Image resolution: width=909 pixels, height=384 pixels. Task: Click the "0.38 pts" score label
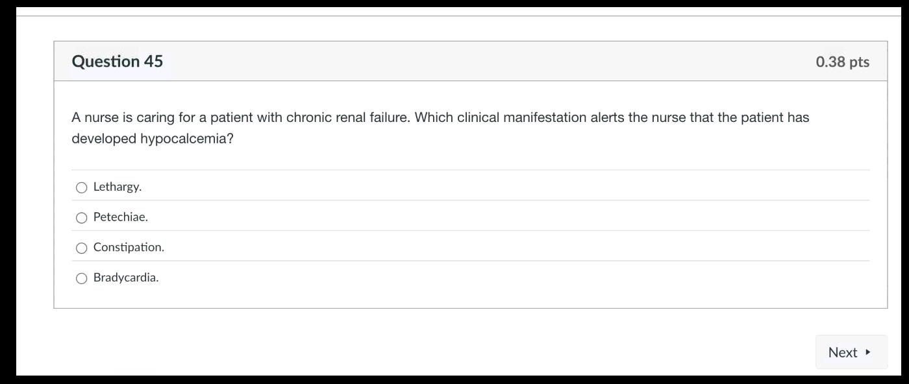click(x=842, y=62)
